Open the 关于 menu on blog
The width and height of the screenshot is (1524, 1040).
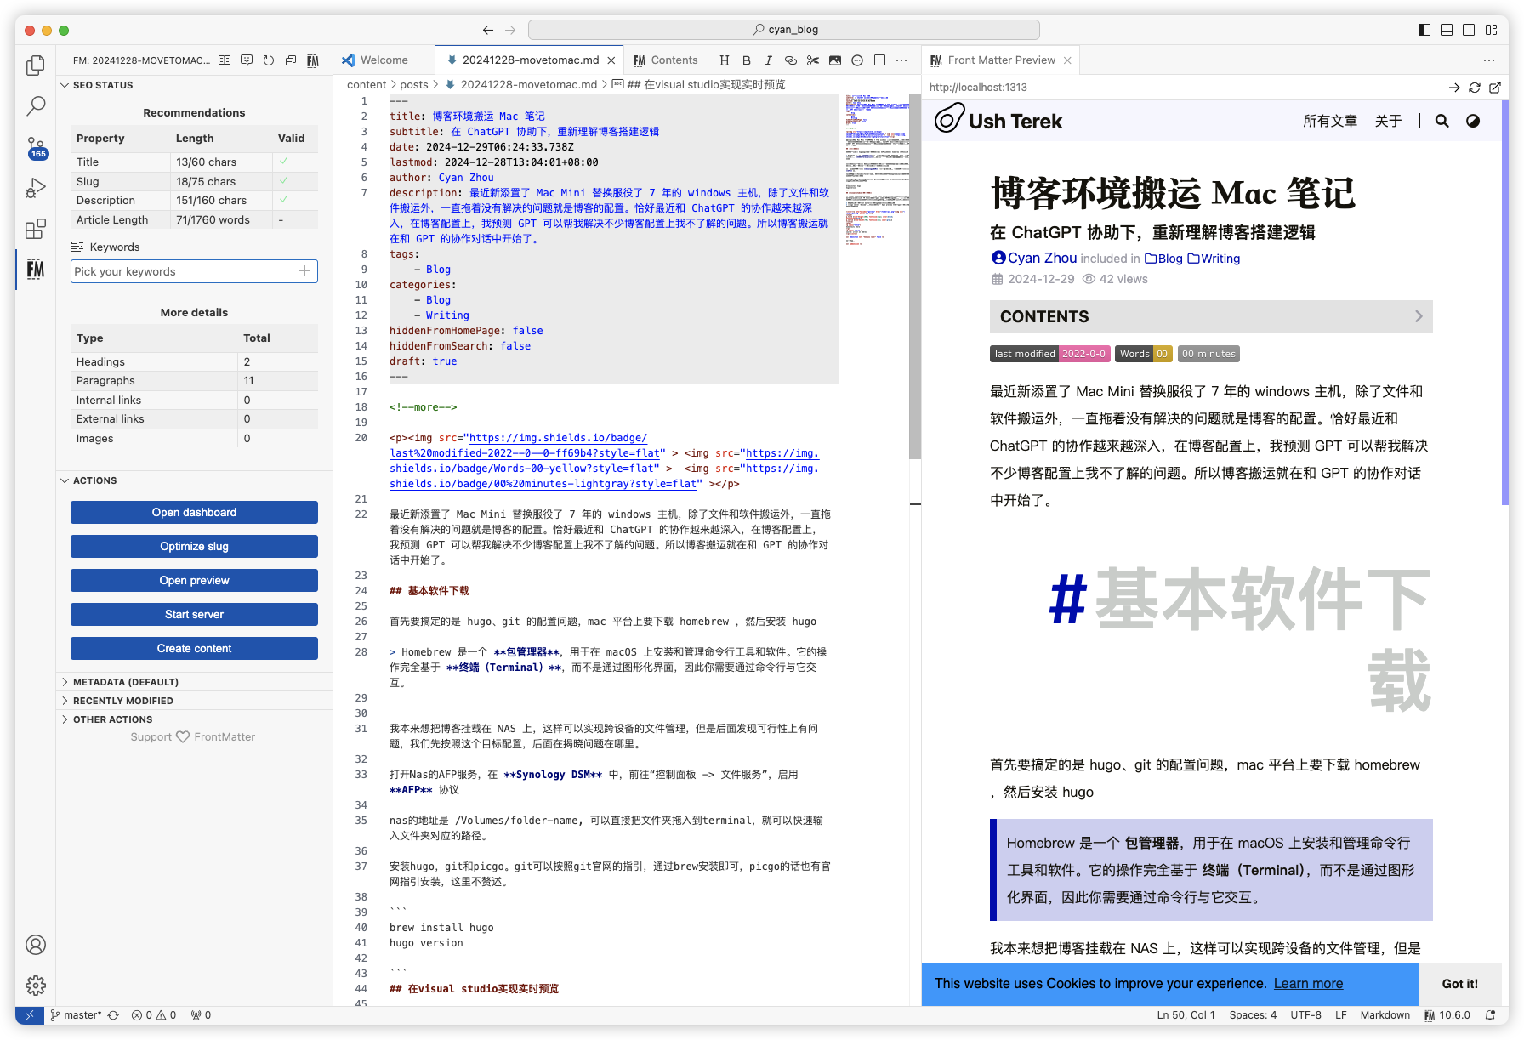(1388, 121)
